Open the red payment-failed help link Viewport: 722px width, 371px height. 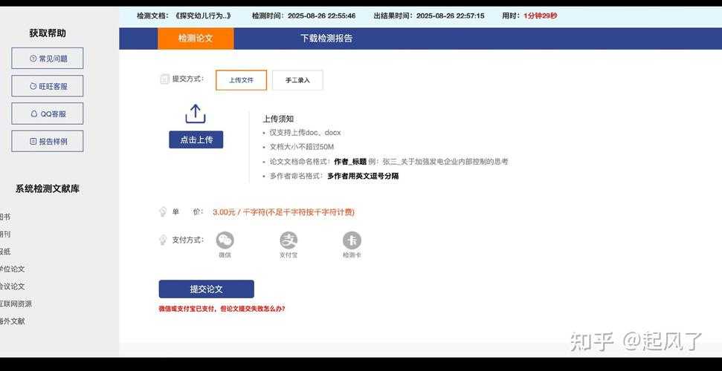(x=222, y=309)
